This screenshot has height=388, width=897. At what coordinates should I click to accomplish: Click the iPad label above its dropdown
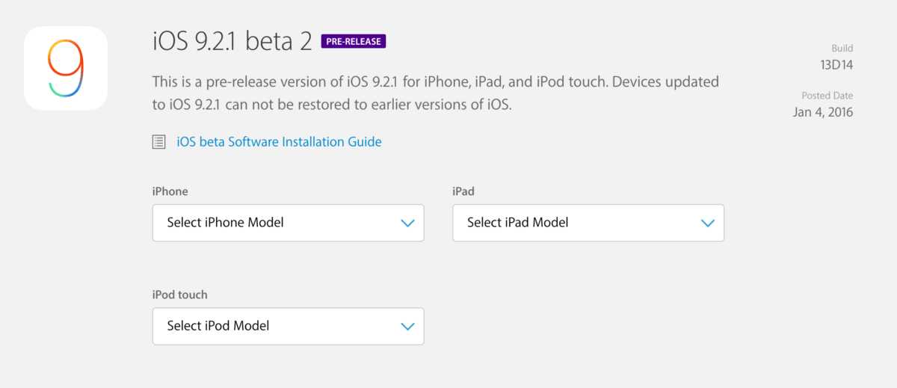[x=463, y=191]
